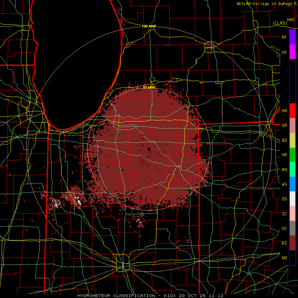Pick the dark green HR legend swatch
Screen dimensions: 298x298
coord(292,155)
